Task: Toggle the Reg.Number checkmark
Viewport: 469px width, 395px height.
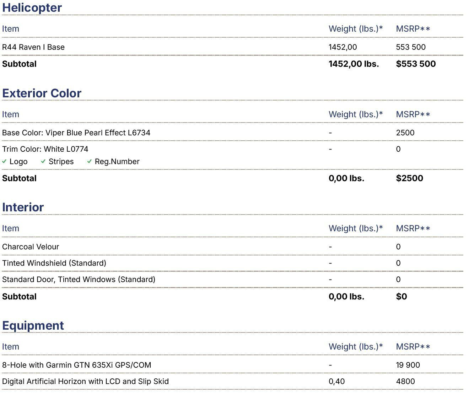Action: 90,162
